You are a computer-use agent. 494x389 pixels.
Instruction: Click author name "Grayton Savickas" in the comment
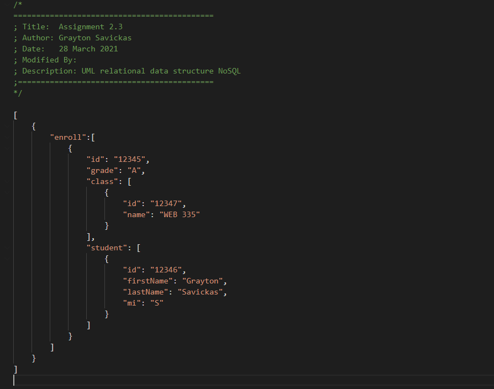tap(94, 38)
